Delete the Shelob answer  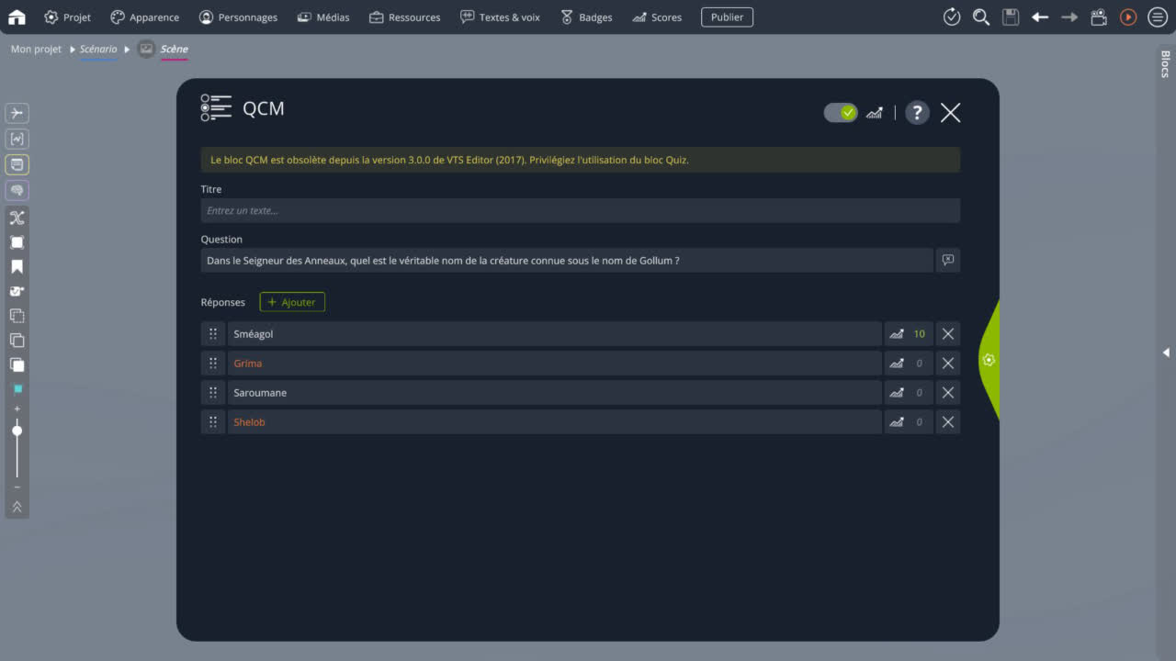[x=948, y=421]
